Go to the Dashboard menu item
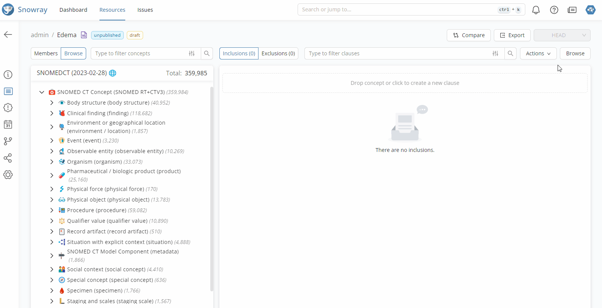The width and height of the screenshot is (602, 308). pos(73,10)
